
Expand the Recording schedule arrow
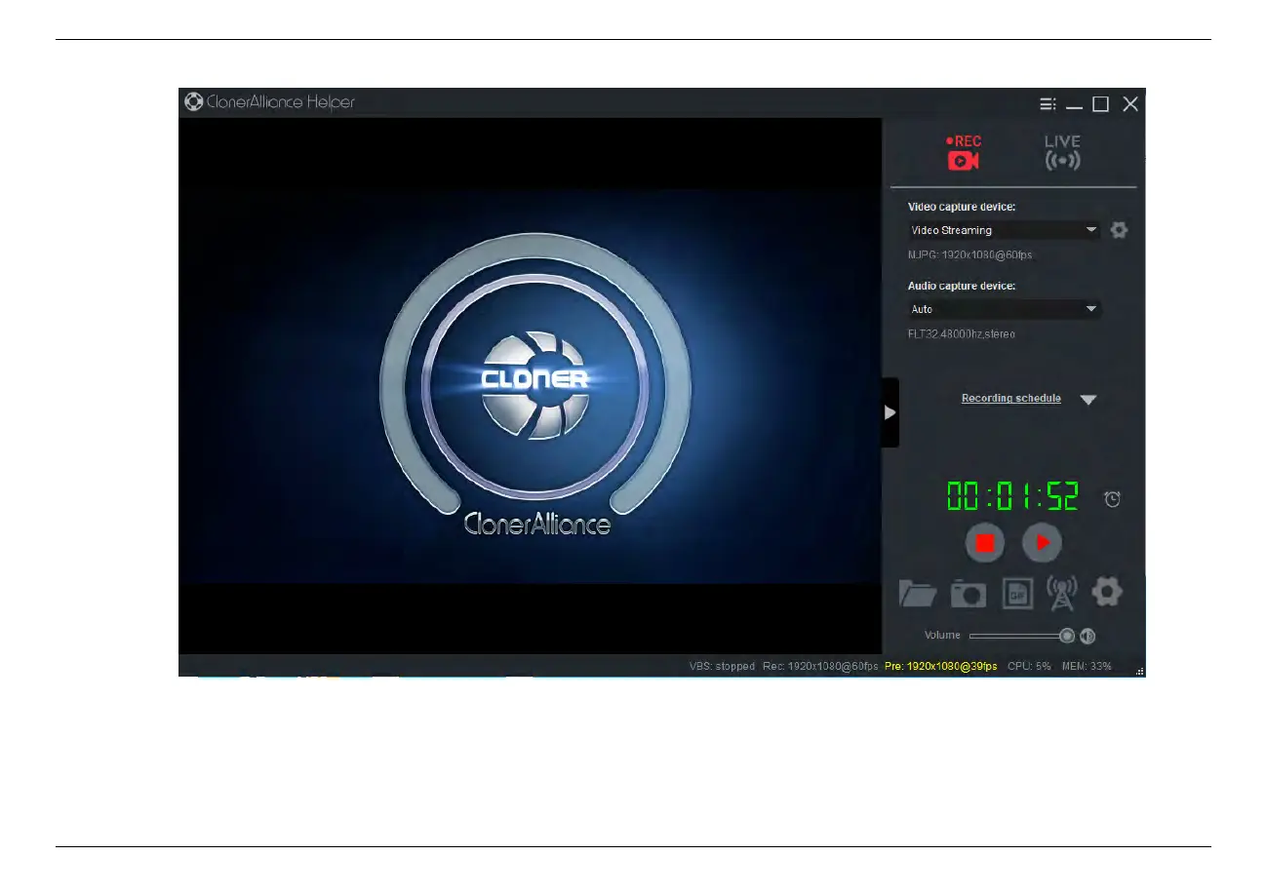point(1088,399)
